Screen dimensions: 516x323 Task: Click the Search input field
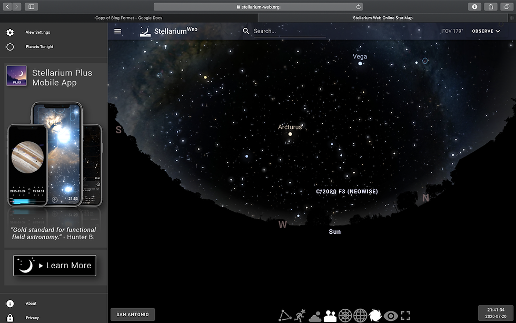[x=290, y=31]
